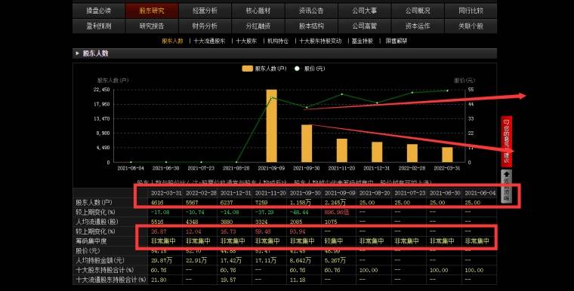This screenshot has height=291, width=574.
Task: Toggle the 股价(元) legend dot
Action: [297, 69]
